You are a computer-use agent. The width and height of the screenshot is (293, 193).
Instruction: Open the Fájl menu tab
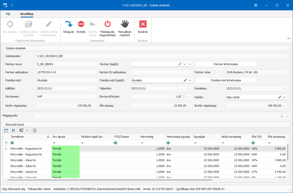pyautogui.click(x=8, y=14)
